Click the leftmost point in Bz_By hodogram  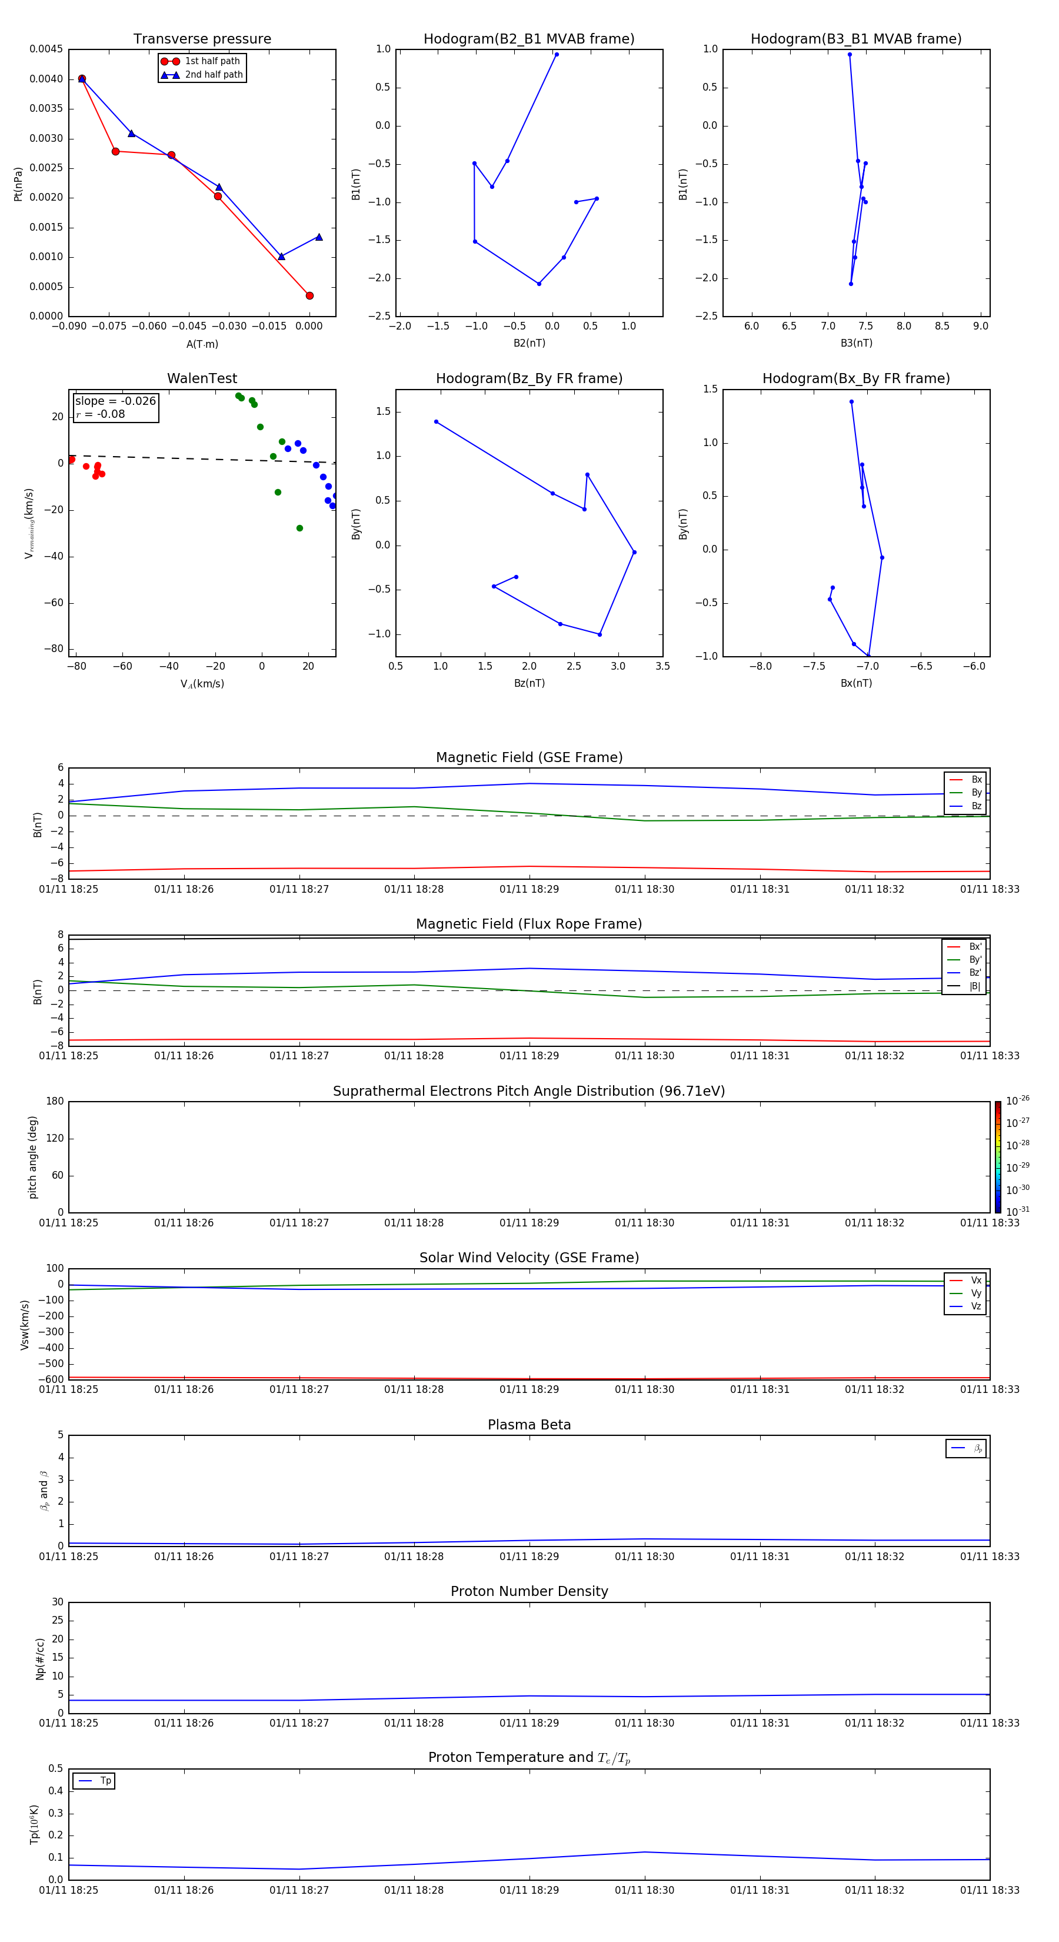435,421
